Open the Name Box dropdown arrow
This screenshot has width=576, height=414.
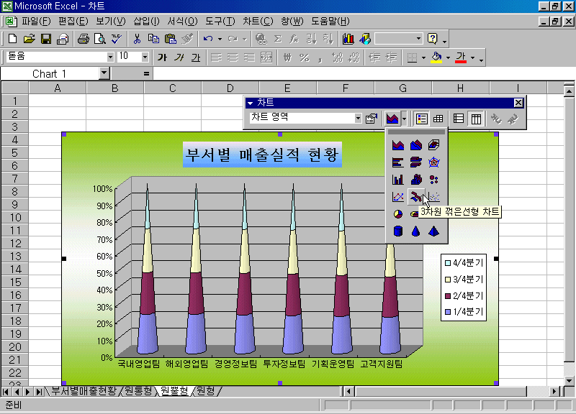tap(104, 73)
